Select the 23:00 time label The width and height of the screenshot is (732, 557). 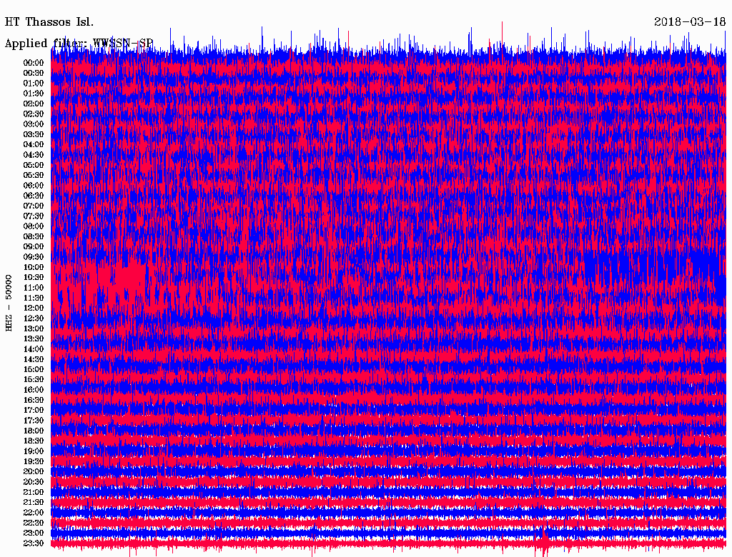pos(34,533)
